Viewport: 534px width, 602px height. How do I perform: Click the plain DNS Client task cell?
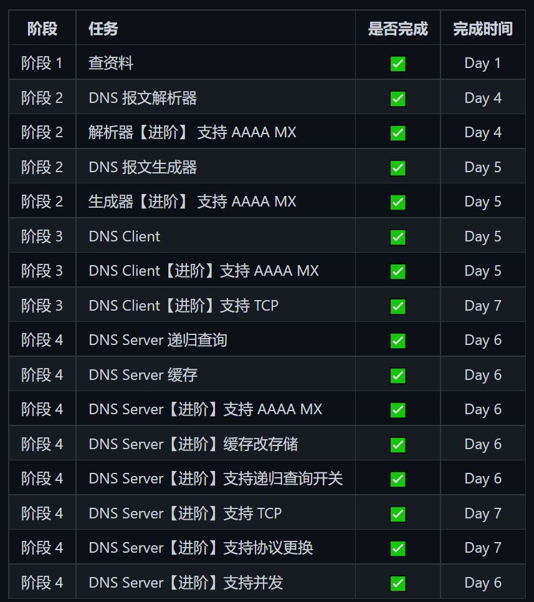coord(216,236)
